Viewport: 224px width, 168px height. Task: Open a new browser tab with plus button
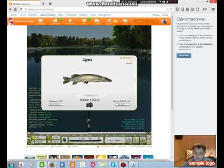pos(43,4)
